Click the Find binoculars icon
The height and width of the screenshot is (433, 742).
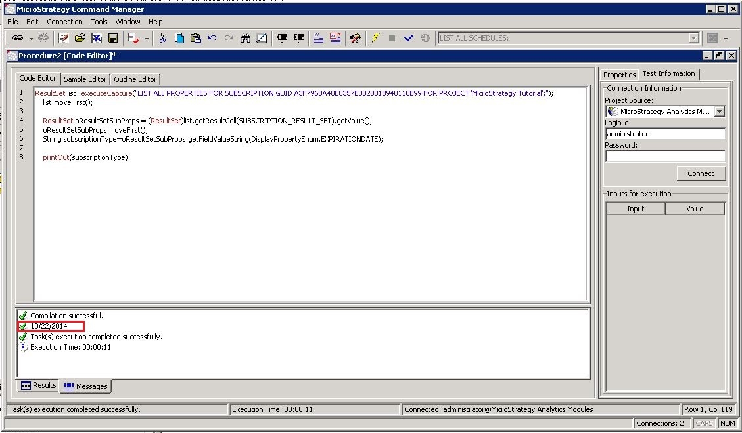click(x=245, y=39)
